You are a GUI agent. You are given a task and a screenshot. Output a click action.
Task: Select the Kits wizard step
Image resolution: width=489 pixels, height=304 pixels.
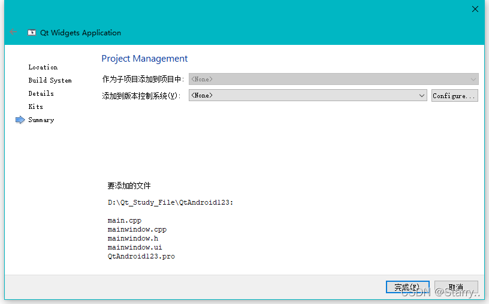(35, 107)
